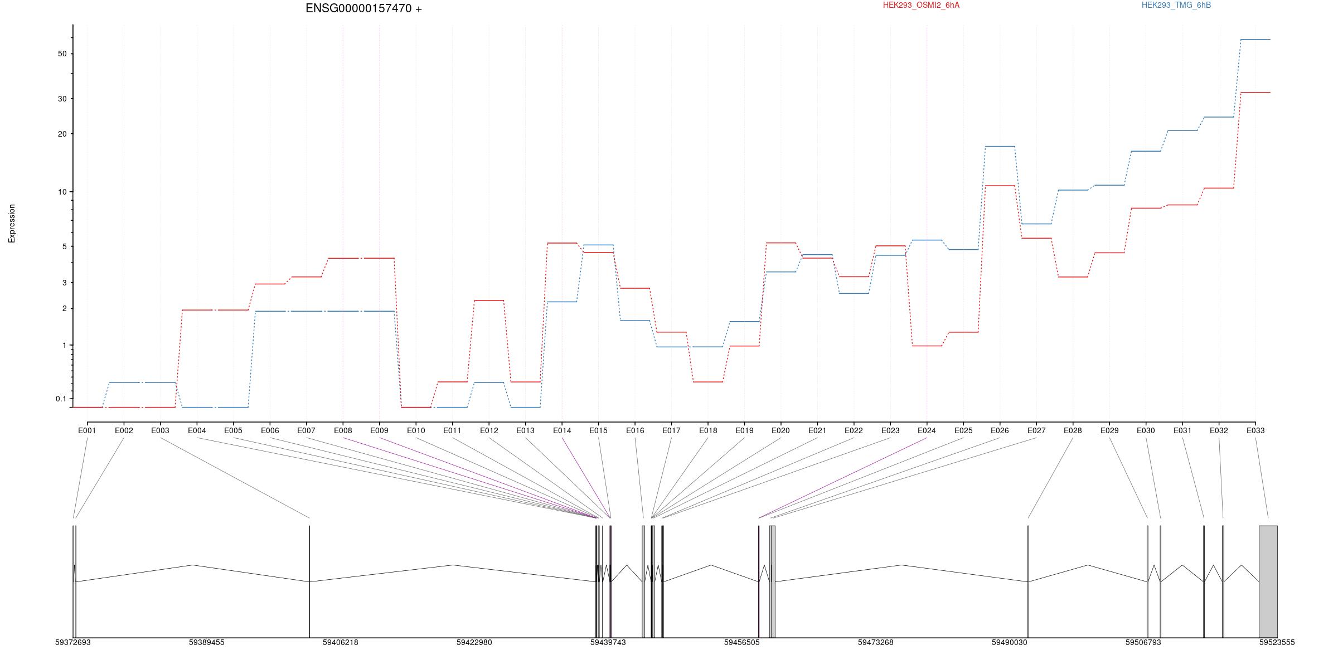
Task: Click exon label E009
Action: [x=379, y=430]
